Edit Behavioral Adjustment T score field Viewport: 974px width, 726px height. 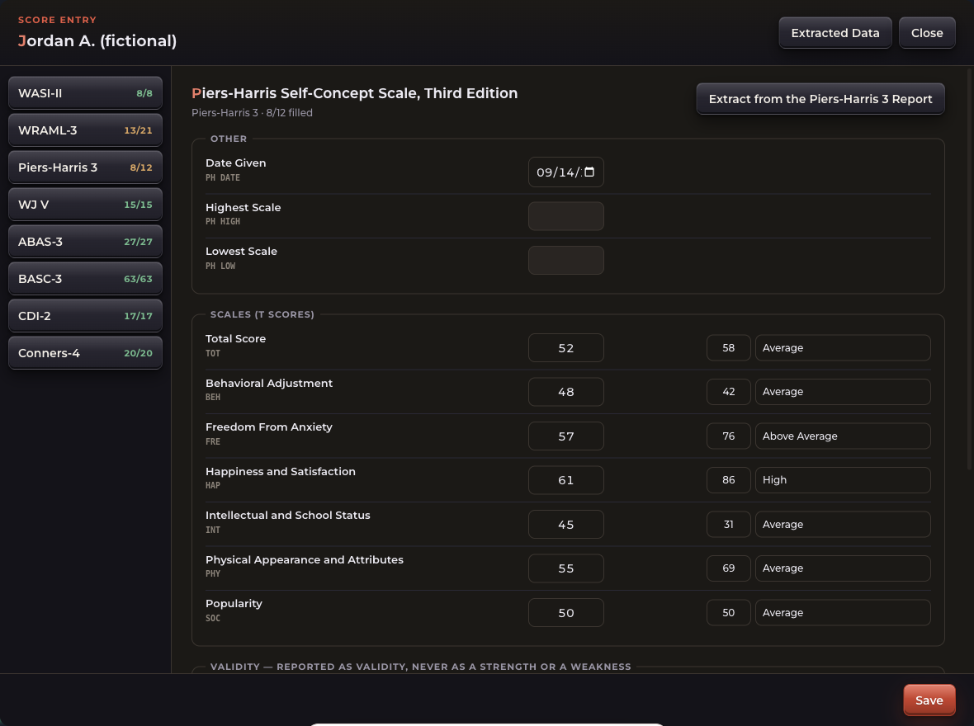coord(566,392)
